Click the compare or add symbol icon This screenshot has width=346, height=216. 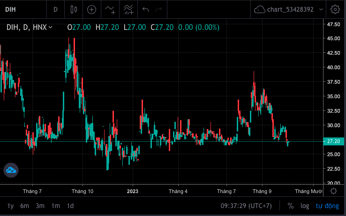pos(91,9)
